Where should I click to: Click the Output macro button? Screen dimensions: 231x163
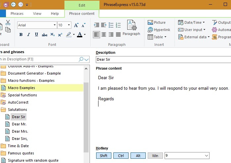point(221,22)
